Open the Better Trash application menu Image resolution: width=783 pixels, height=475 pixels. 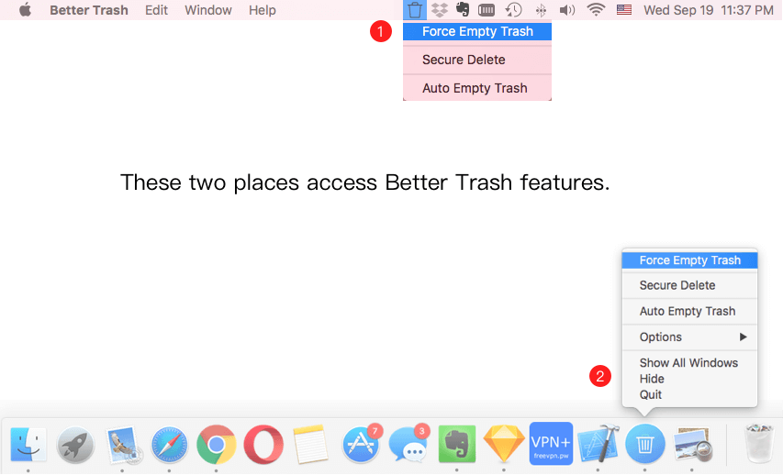pos(89,10)
